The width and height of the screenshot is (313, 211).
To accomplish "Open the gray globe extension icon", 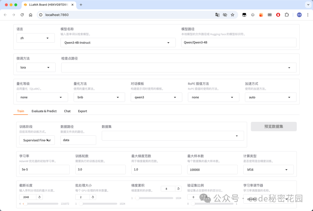I will pos(253,15).
